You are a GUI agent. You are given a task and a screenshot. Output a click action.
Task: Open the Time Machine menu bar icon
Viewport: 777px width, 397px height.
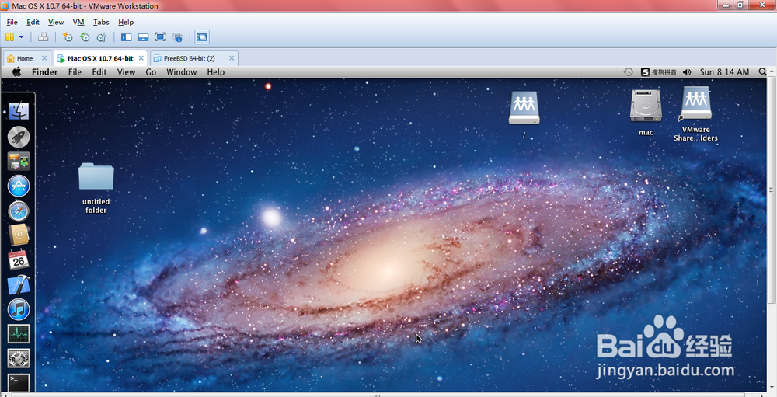(x=628, y=72)
